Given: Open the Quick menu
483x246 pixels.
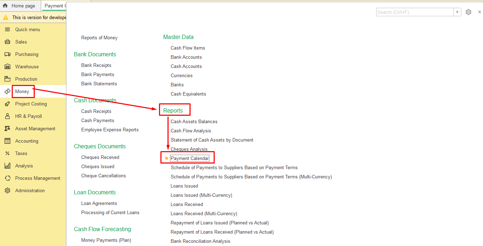Looking at the screenshot, I should pos(27,29).
